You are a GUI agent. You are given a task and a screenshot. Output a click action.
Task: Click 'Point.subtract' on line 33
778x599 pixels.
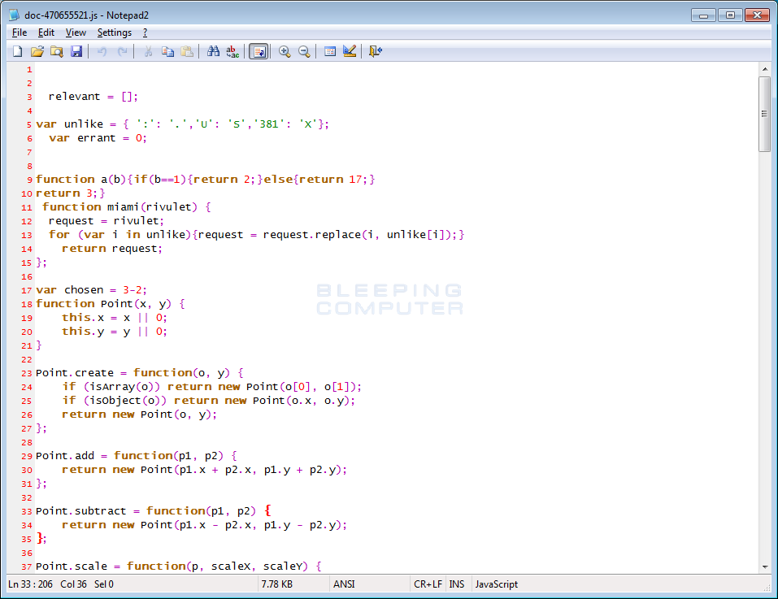80,510
